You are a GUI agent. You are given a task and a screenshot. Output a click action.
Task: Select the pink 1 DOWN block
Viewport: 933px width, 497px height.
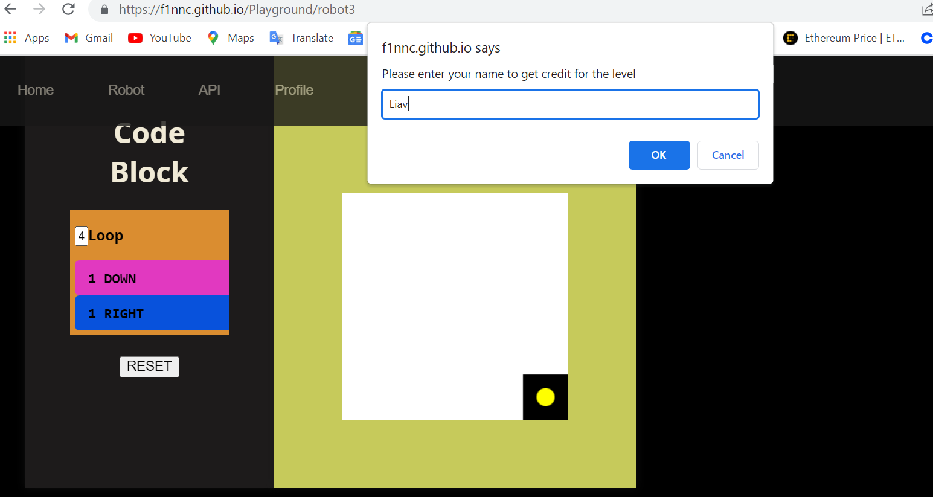coord(152,278)
